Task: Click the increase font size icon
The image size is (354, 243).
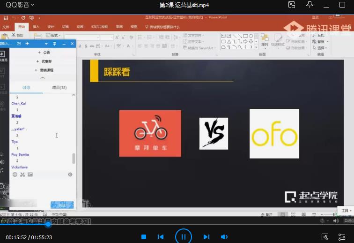Action: pyautogui.click(x=117, y=38)
